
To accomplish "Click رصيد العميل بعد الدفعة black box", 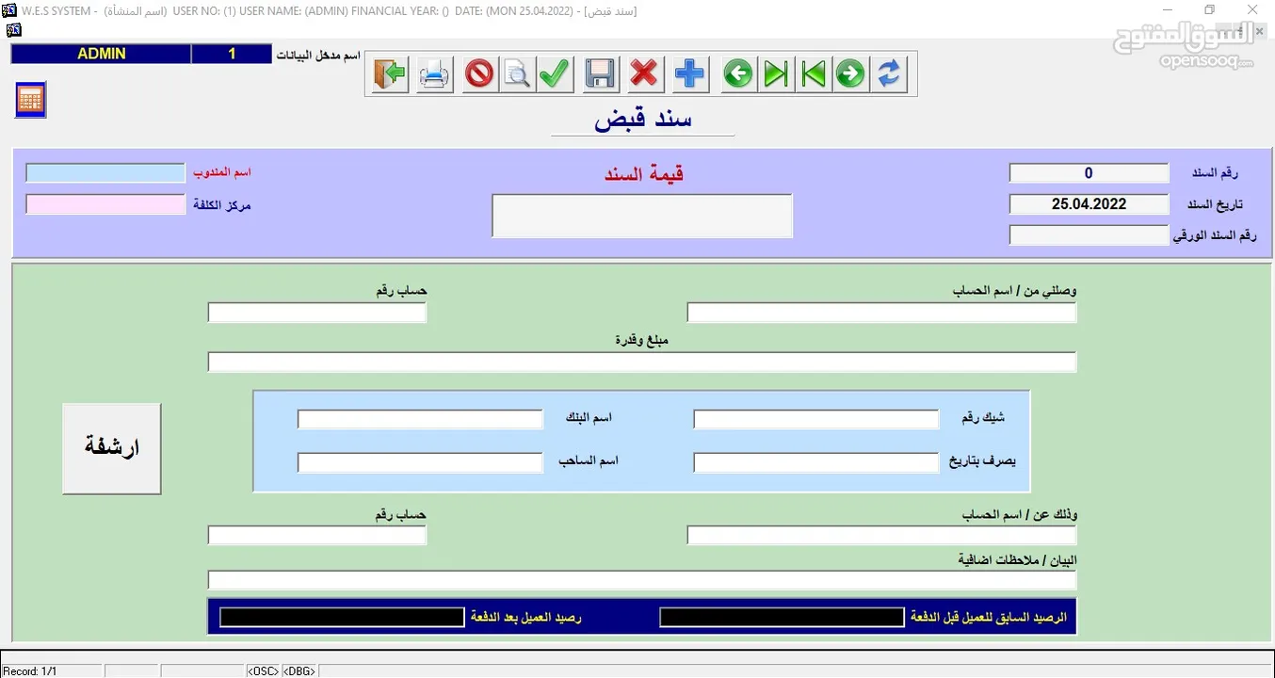I will click(342, 618).
